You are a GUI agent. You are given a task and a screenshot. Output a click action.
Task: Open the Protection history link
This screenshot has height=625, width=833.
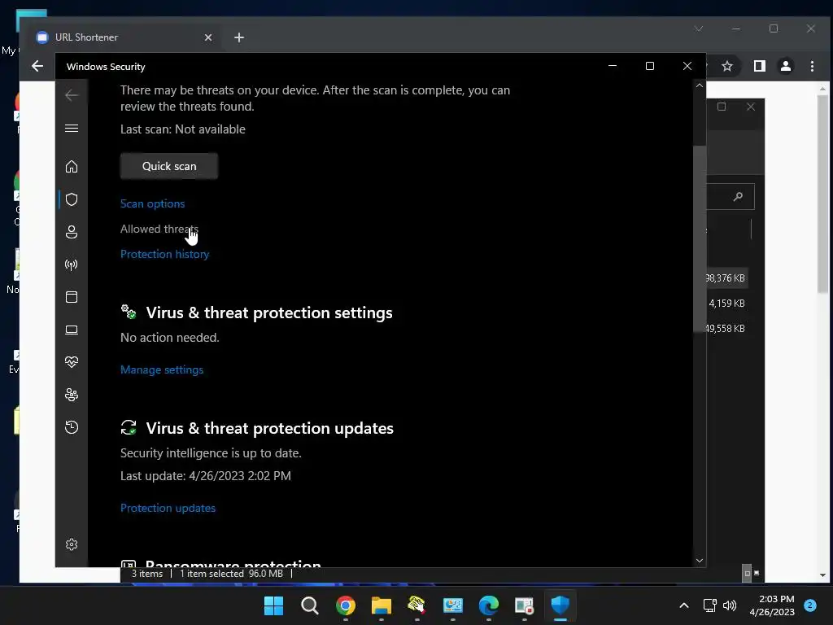tap(164, 254)
